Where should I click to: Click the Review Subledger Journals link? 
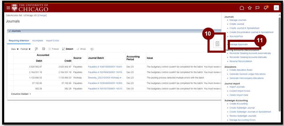(243, 116)
